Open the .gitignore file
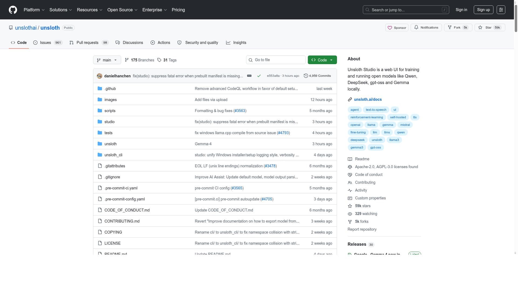The width and height of the screenshot is (518, 291). [112, 177]
